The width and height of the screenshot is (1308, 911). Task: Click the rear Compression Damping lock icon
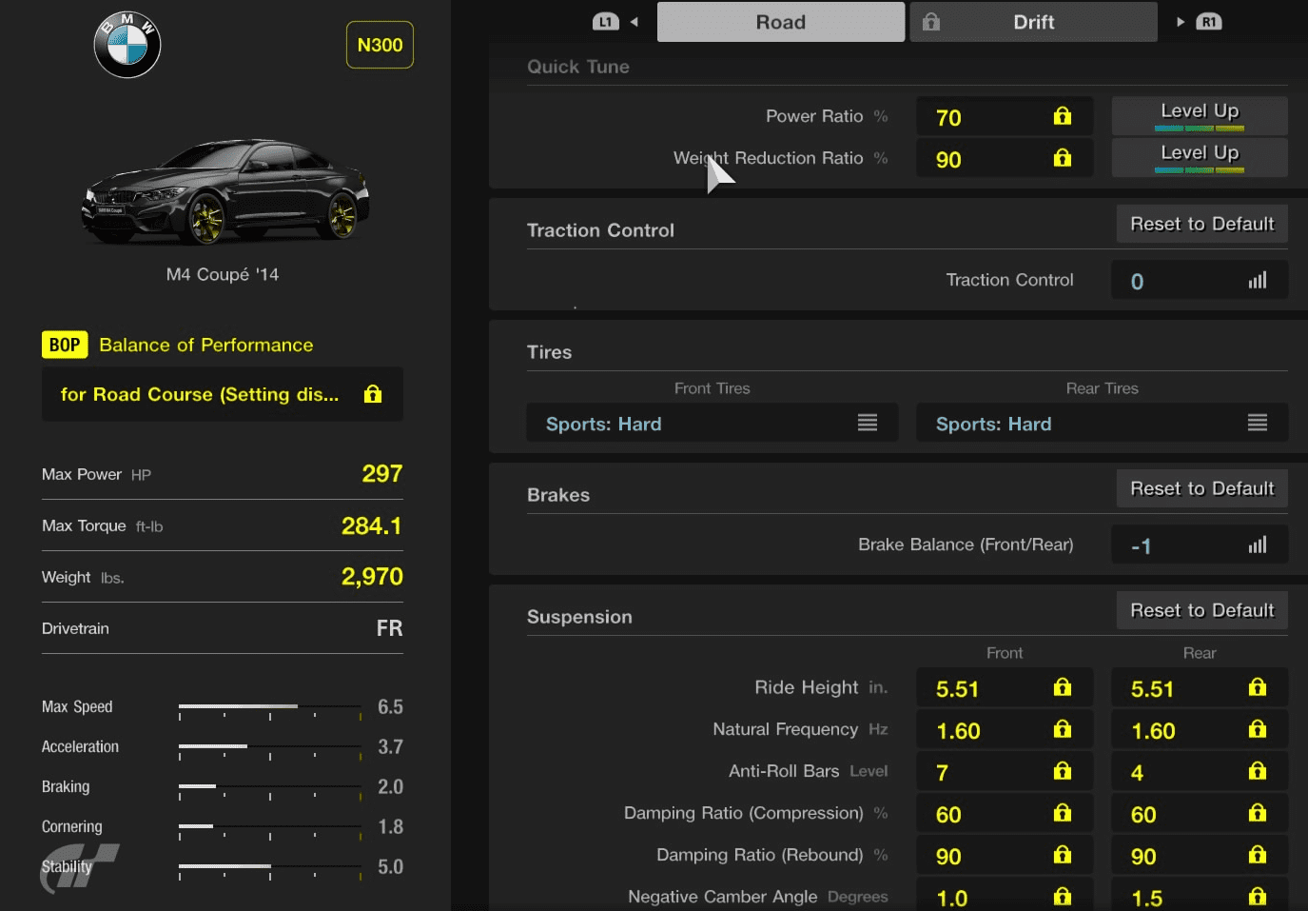pyautogui.click(x=1258, y=813)
